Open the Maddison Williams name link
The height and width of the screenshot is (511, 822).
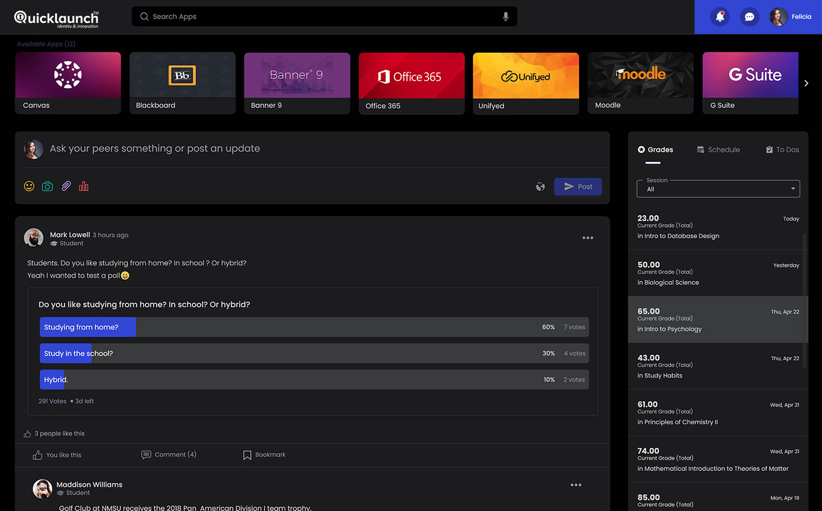tap(89, 485)
